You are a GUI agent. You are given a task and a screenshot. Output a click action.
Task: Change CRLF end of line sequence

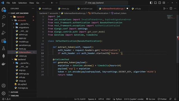point(108,99)
